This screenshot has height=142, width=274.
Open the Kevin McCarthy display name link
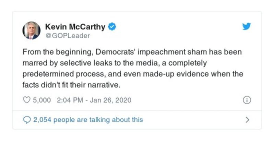pyautogui.click(x=75, y=26)
